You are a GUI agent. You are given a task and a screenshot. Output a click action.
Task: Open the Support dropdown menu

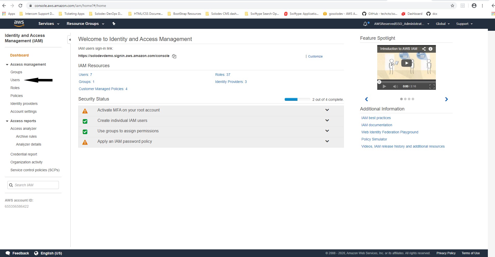pos(464,24)
